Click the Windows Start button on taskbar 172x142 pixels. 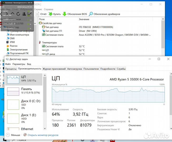(5, 140)
